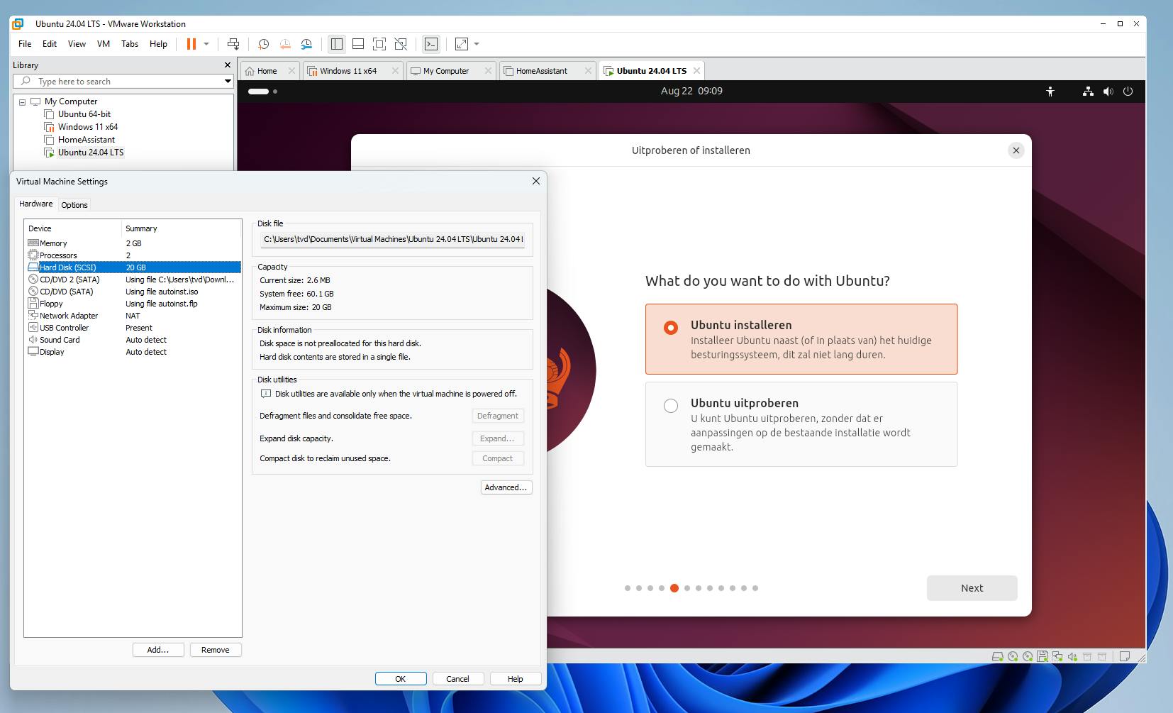
Task: Toggle the library sidebar view
Action: click(337, 44)
